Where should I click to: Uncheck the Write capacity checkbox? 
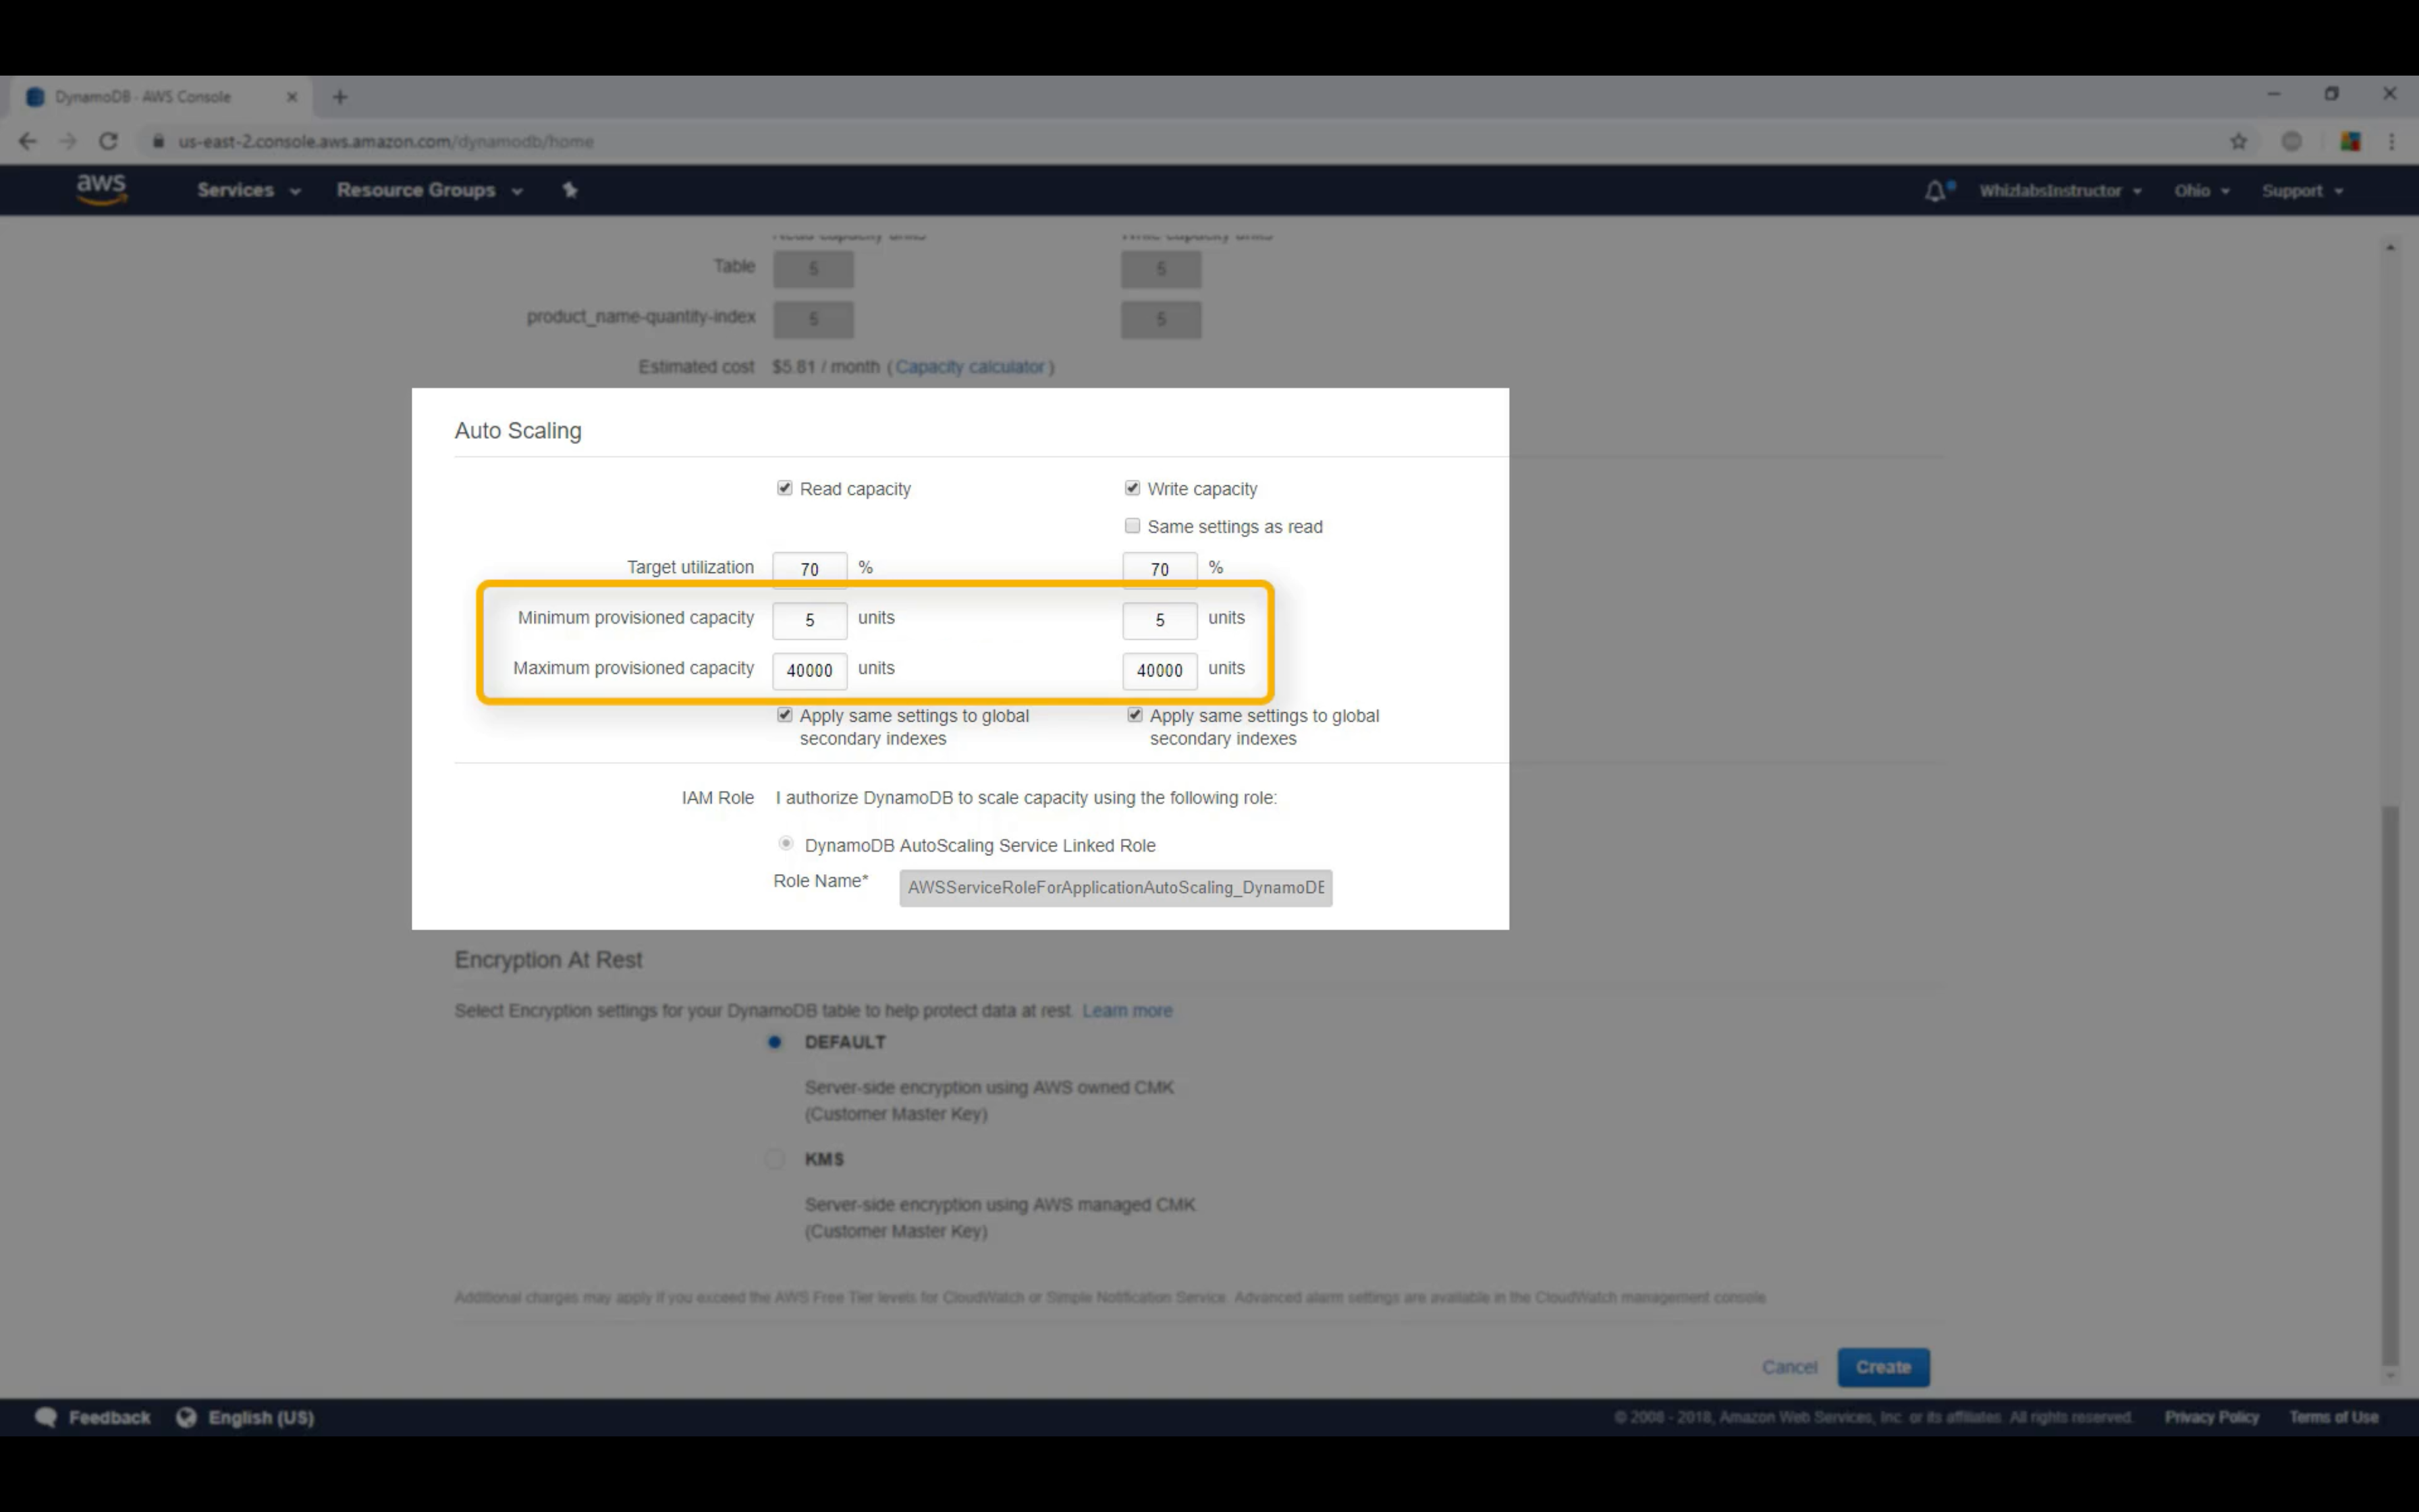(x=1133, y=488)
